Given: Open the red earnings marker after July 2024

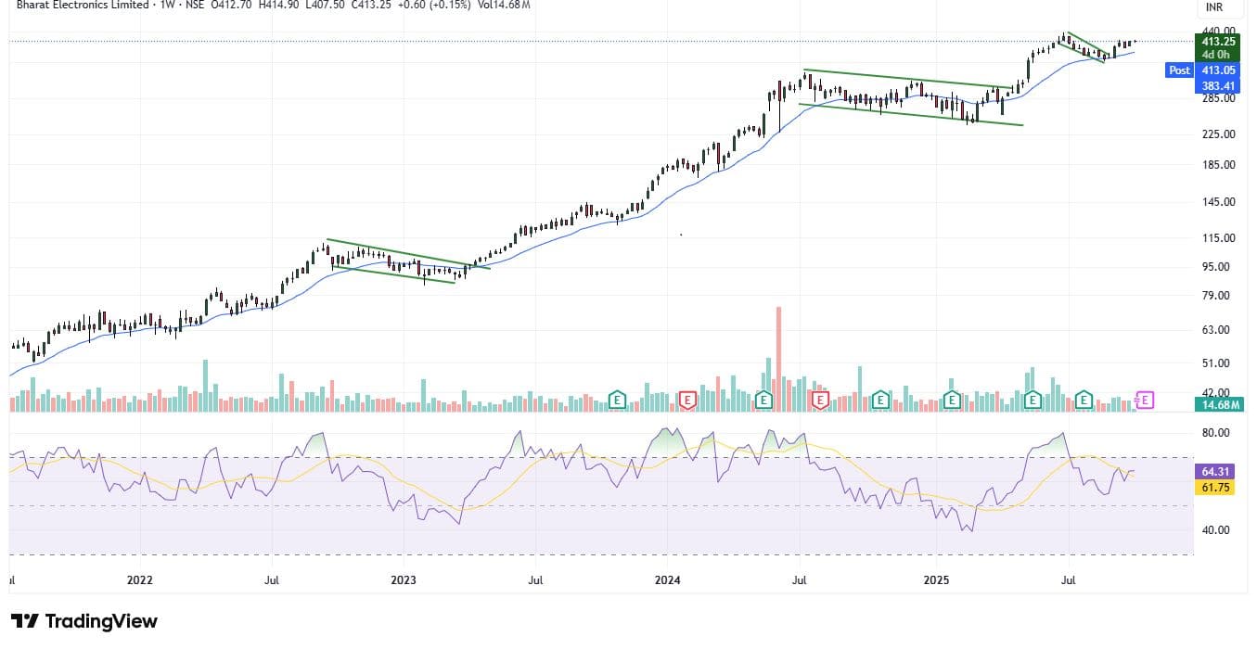Looking at the screenshot, I should click(819, 401).
